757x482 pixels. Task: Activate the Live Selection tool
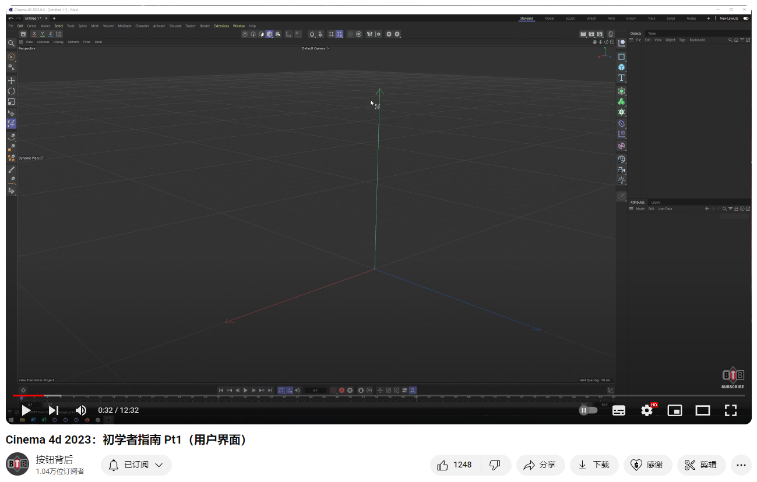pos(12,56)
